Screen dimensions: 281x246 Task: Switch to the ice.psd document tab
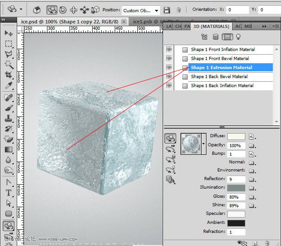tap(70, 22)
